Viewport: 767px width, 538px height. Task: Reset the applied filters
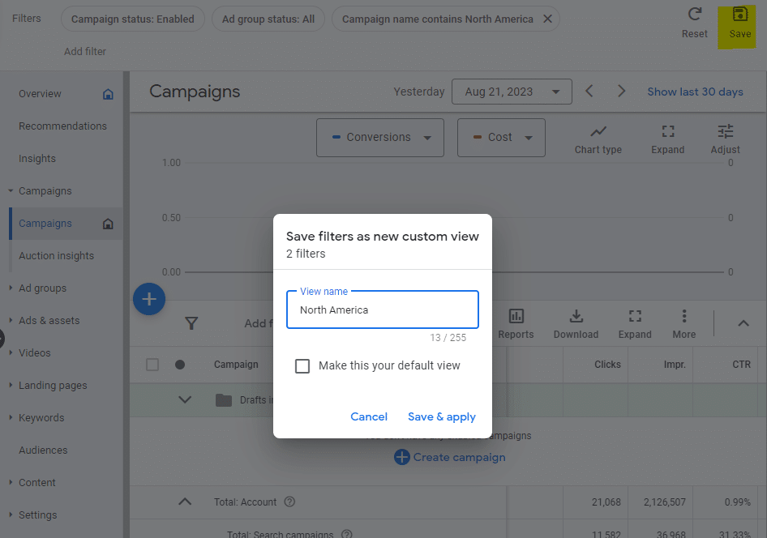coord(694,15)
